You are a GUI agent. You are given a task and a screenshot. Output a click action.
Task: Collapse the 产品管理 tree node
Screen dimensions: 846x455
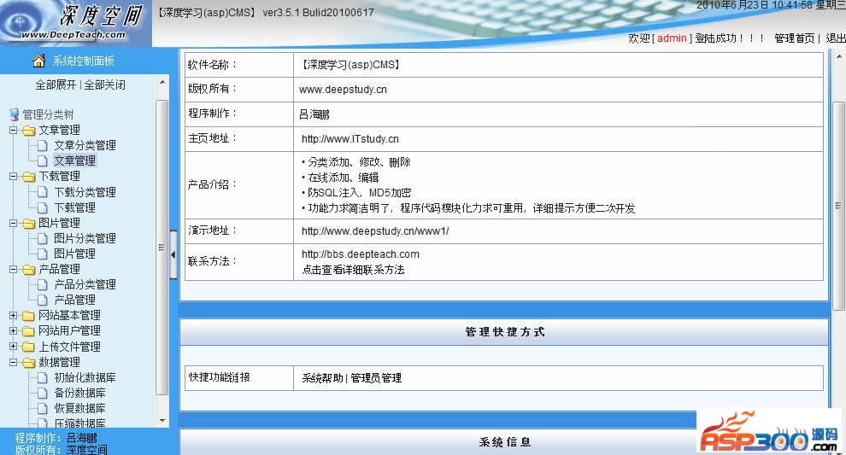pos(14,269)
